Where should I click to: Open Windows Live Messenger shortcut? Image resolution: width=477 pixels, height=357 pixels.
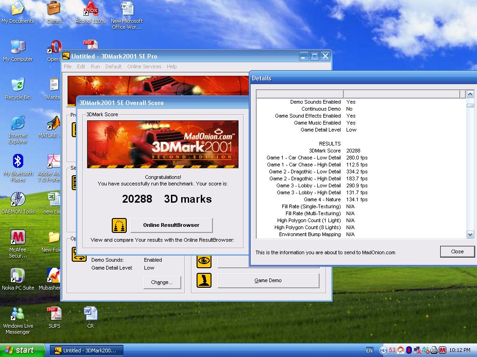point(18,321)
